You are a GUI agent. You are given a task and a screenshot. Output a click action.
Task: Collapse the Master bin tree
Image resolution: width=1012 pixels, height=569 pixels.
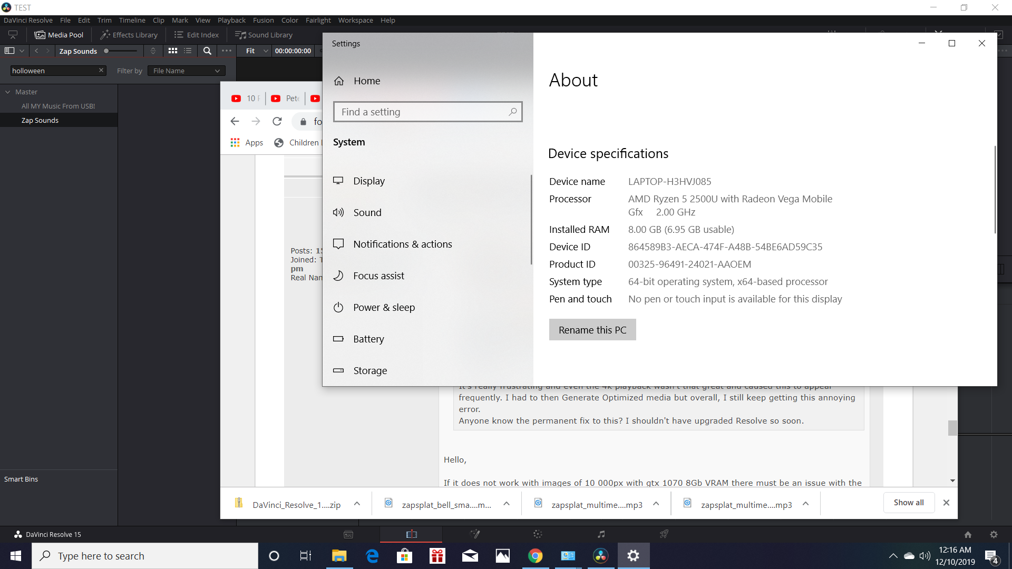pos(8,92)
